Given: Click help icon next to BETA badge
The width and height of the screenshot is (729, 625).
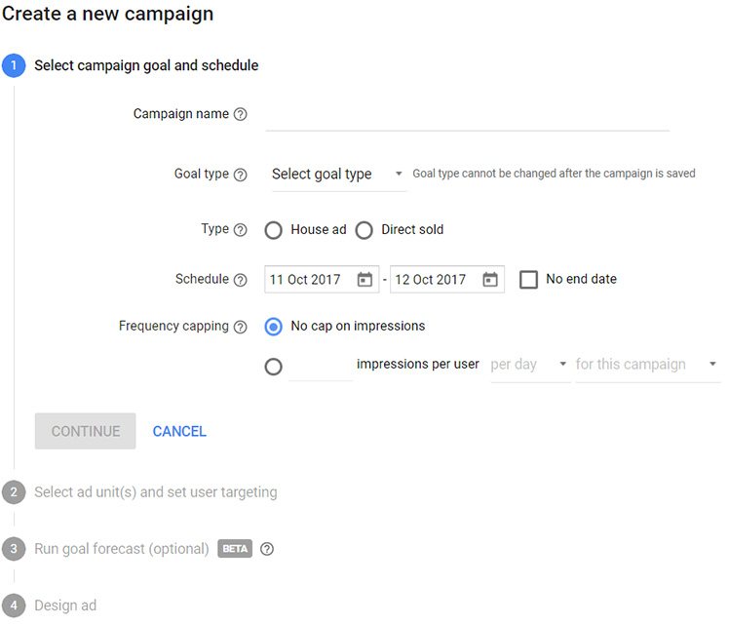Looking at the screenshot, I should point(267,549).
